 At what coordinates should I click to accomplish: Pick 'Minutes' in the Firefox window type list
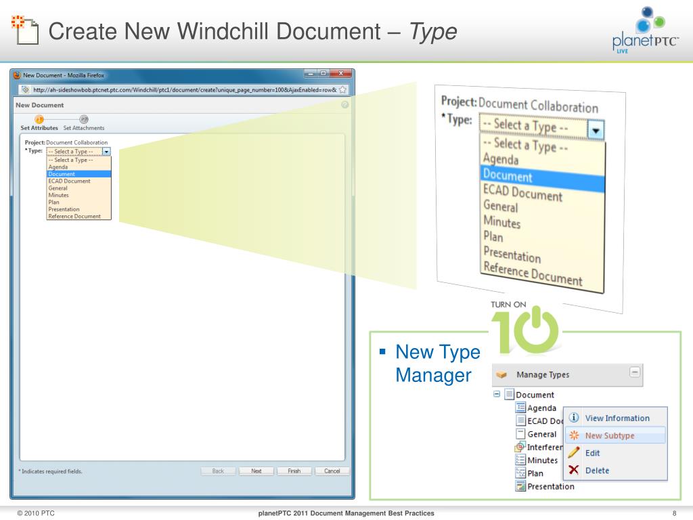click(x=79, y=195)
